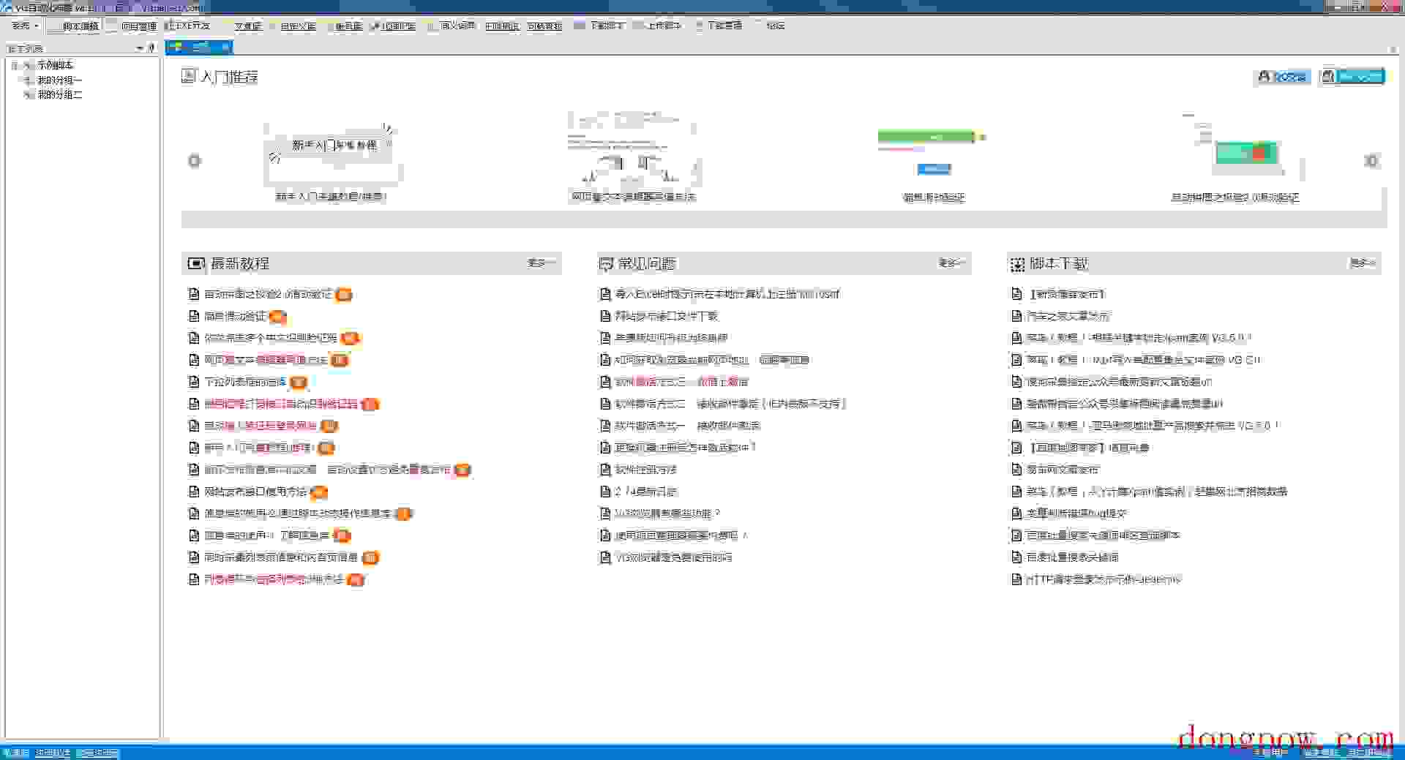Open 下载管理 in the toolbar

[719, 26]
